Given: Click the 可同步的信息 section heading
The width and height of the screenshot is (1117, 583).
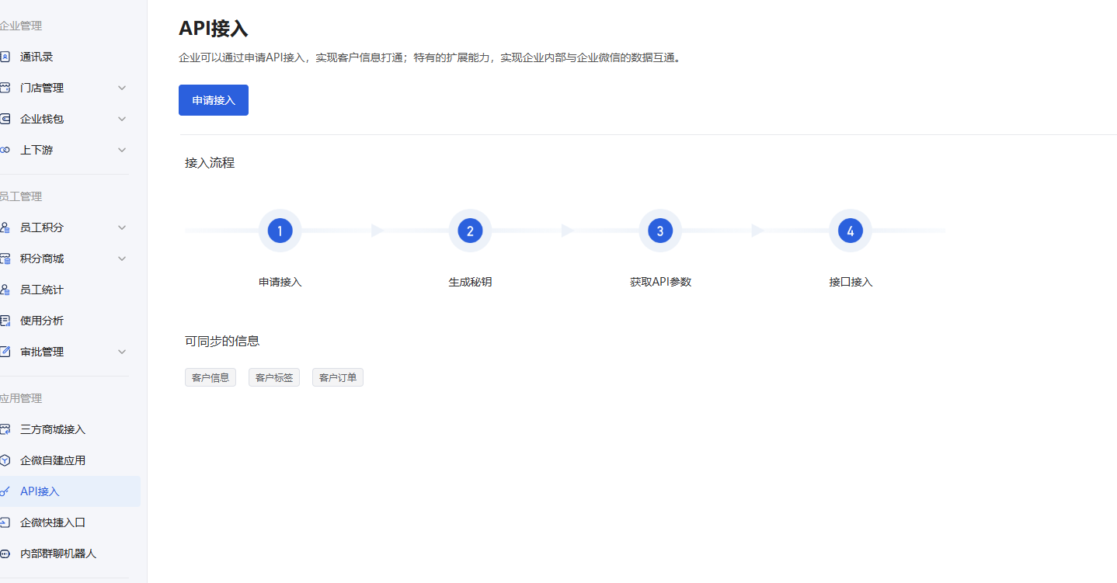Looking at the screenshot, I should coord(222,341).
